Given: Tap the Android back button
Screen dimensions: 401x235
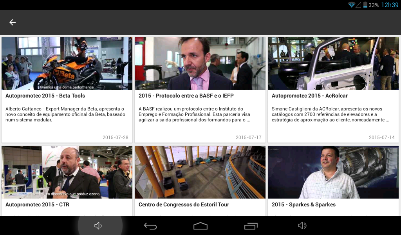Looking at the screenshot, I should pos(150,226).
